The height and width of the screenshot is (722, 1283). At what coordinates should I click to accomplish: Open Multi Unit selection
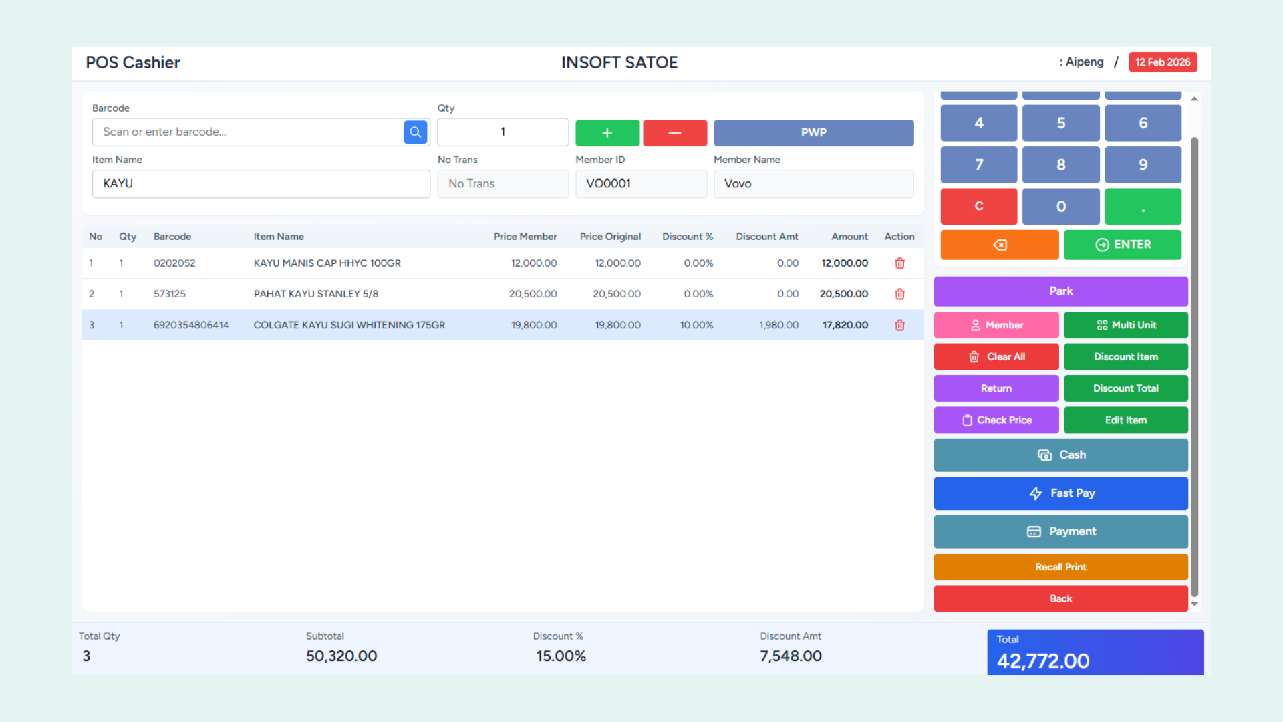point(1125,325)
